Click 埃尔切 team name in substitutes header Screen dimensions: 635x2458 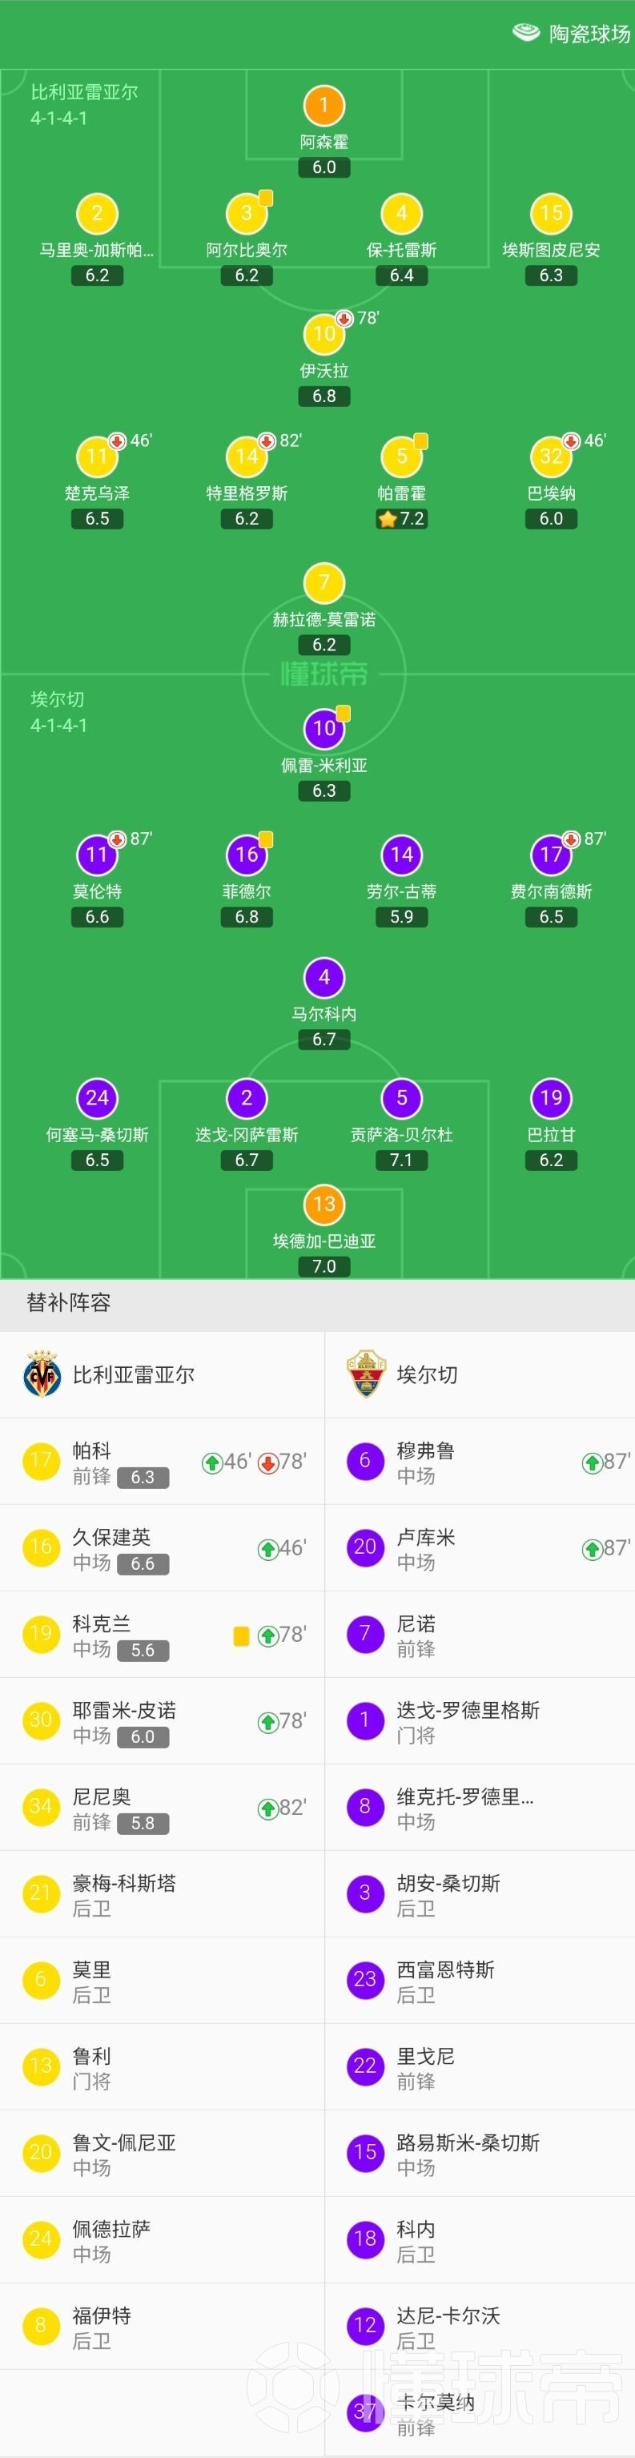click(x=427, y=1375)
